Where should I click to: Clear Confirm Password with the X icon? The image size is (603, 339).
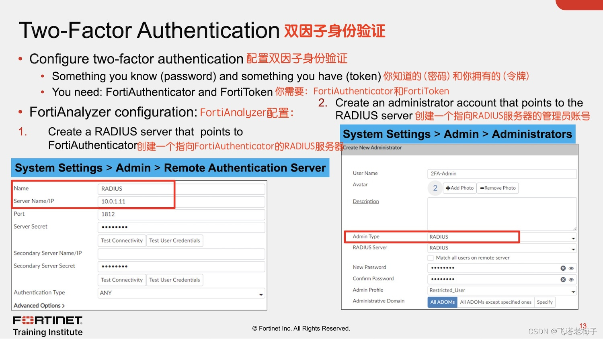point(563,280)
